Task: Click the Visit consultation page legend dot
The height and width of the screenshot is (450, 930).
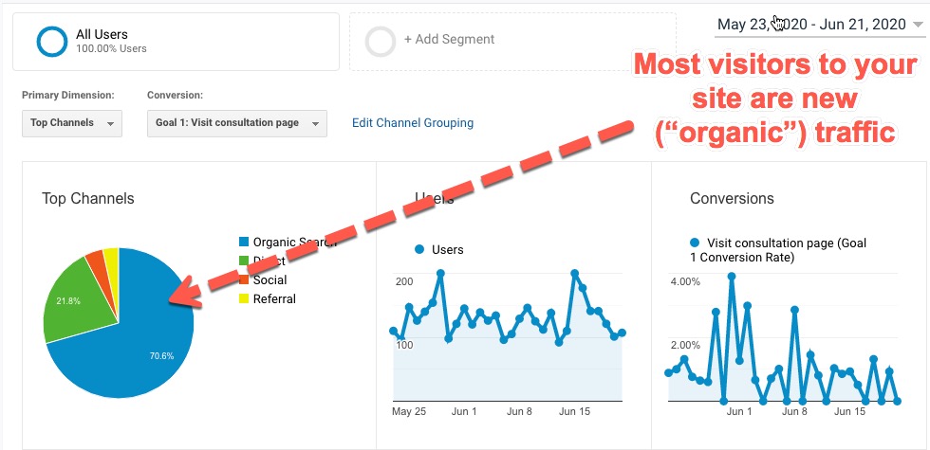Action: 696,243
